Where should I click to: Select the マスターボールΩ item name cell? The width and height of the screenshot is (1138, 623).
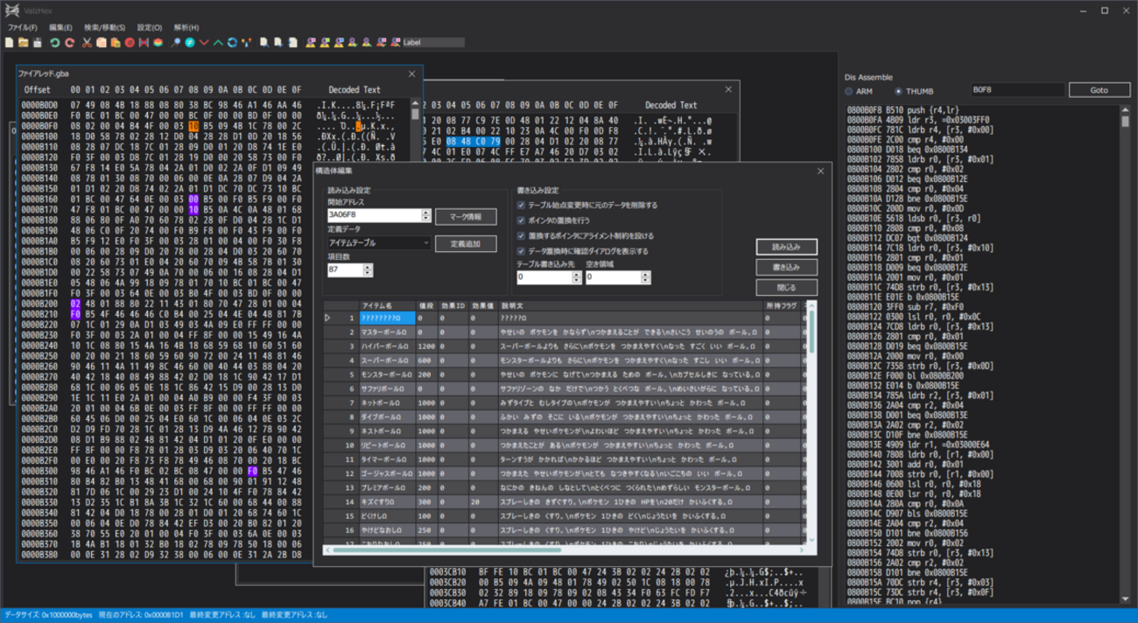(x=387, y=332)
